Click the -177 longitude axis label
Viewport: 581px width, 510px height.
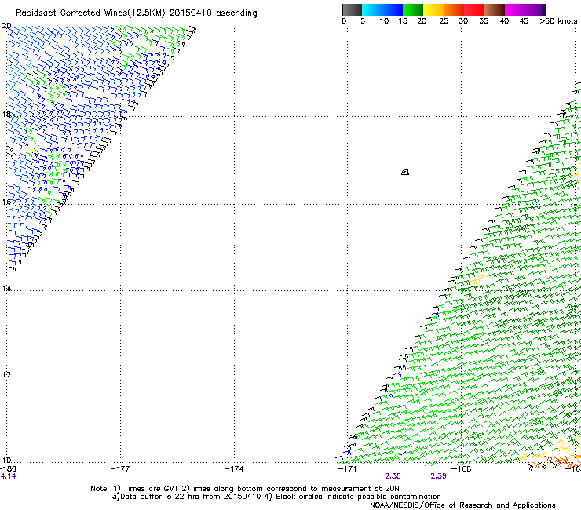point(120,469)
